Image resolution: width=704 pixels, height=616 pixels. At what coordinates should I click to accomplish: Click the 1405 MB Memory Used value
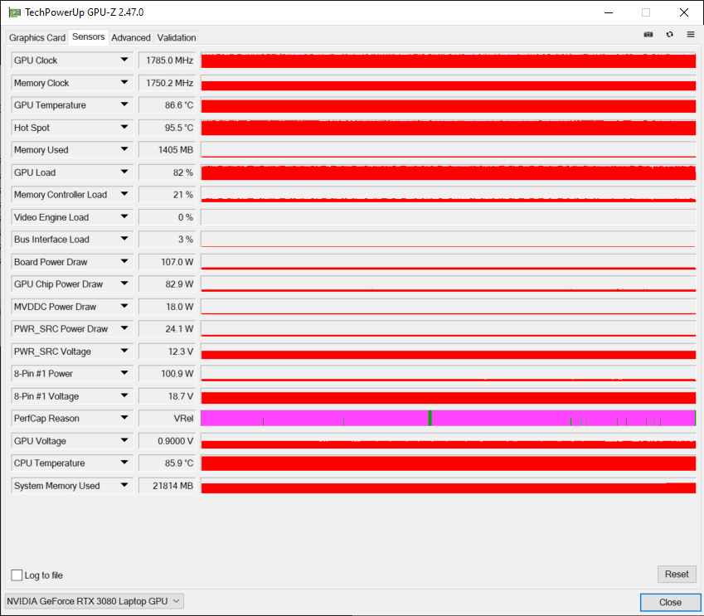(168, 150)
